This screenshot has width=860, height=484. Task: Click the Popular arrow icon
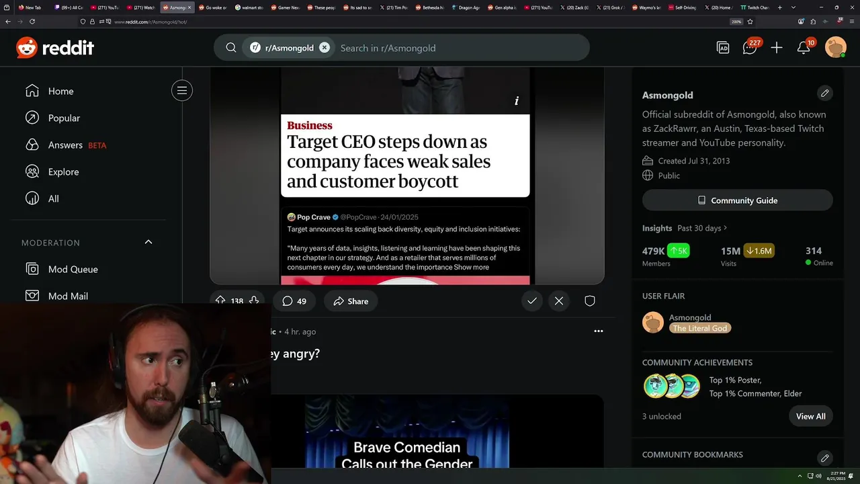(32, 118)
